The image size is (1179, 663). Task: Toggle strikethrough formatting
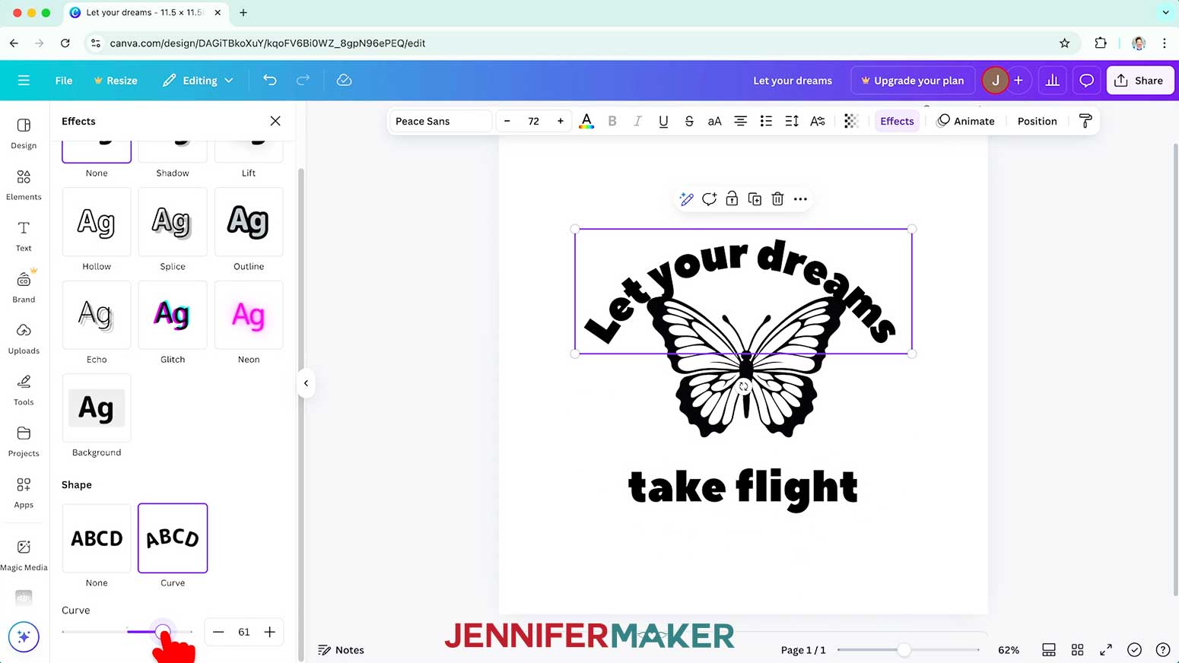coord(689,121)
